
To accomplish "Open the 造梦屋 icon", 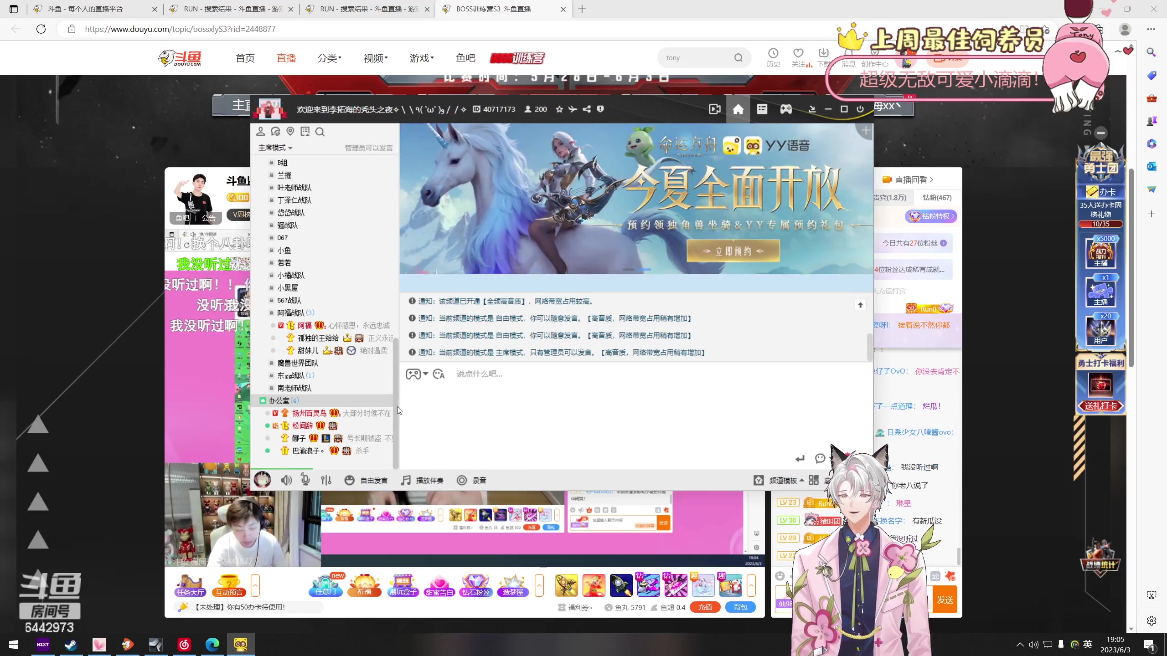I will point(513,585).
